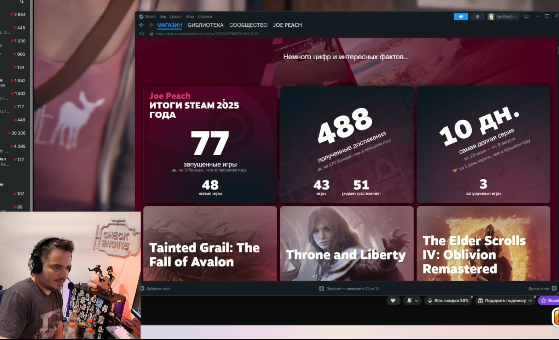
Task: Go back with the Steam back arrow
Action: pos(142,25)
